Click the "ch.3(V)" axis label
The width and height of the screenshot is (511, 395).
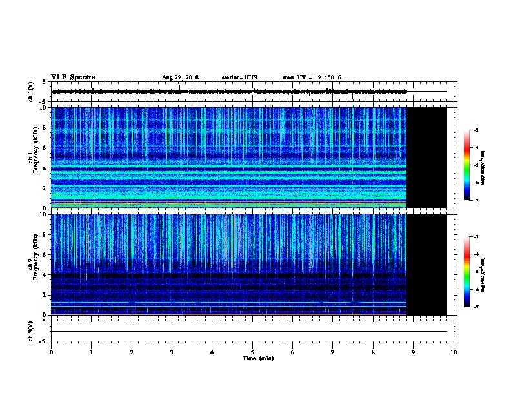click(30, 331)
